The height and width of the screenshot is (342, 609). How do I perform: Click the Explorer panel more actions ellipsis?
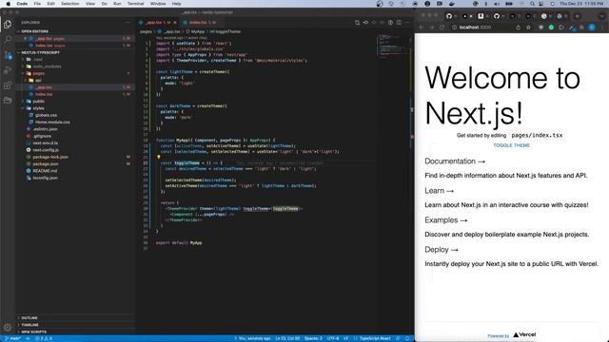(x=128, y=23)
